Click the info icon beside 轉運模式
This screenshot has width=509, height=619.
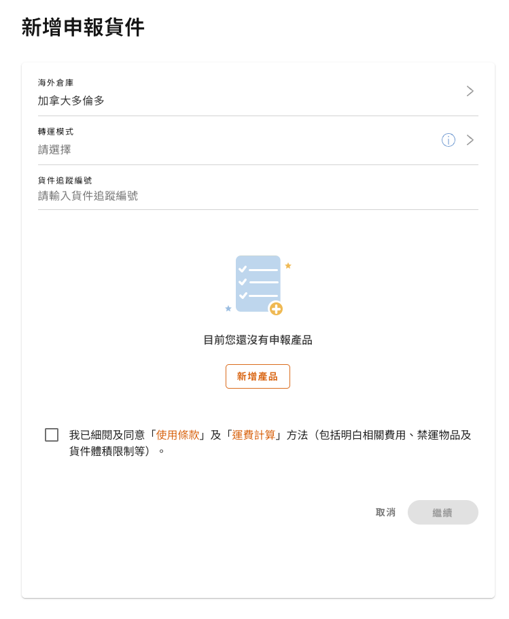449,140
